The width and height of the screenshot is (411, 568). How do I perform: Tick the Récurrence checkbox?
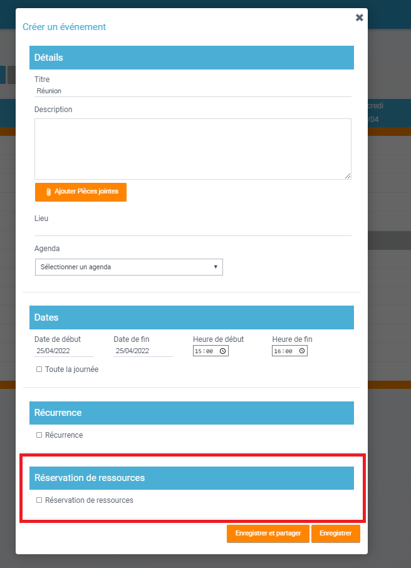pos(39,435)
